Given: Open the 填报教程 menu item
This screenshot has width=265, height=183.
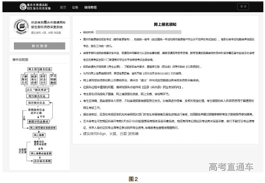Looking at the screenshot, I should coord(90,7).
